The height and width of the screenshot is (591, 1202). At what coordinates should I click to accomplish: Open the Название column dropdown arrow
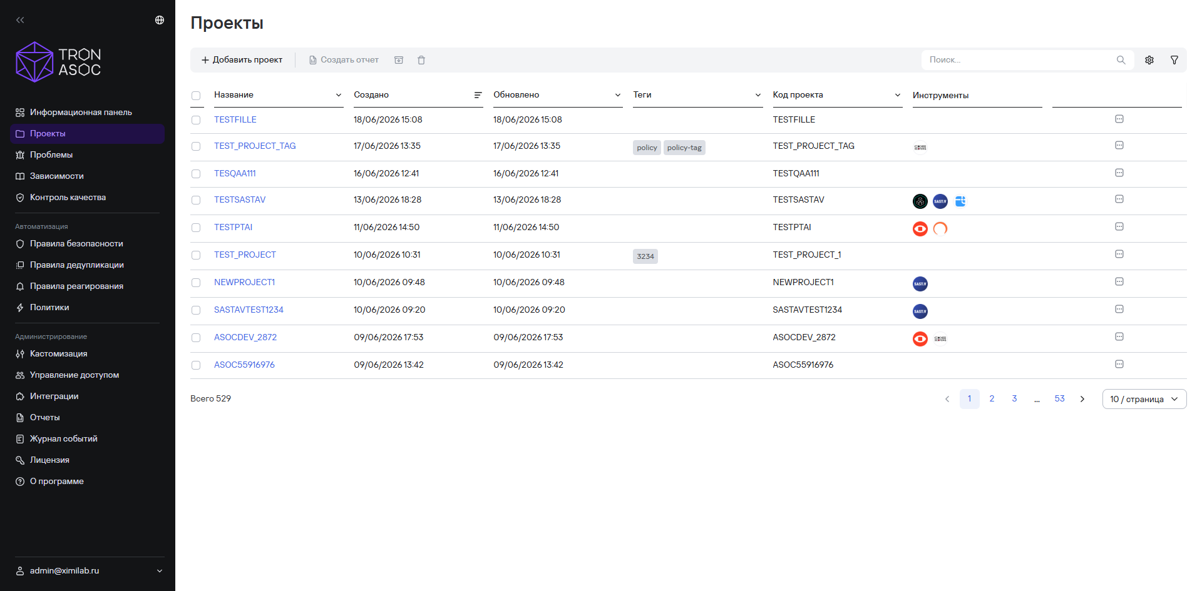339,95
